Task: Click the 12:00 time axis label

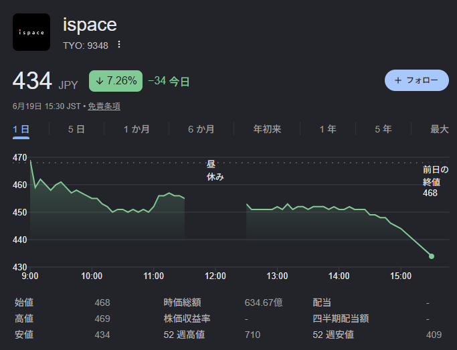Action: point(215,276)
